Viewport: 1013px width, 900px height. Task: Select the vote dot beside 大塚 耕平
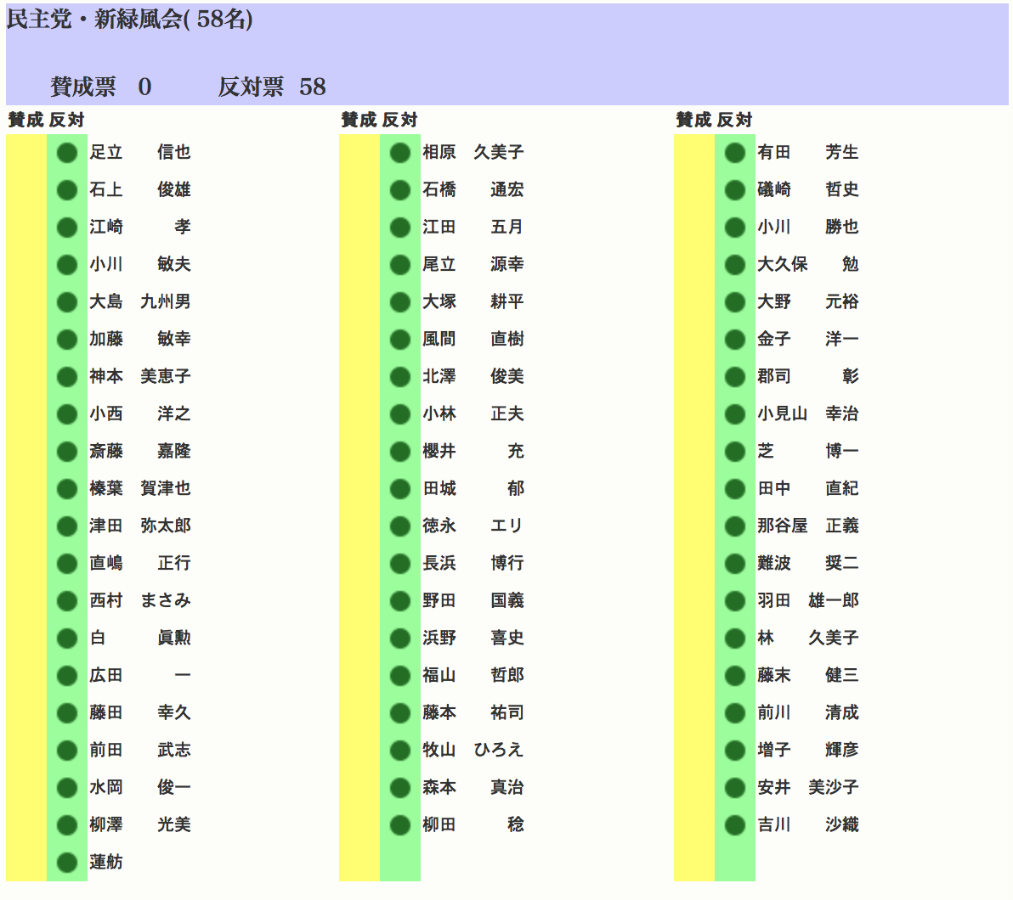click(400, 302)
